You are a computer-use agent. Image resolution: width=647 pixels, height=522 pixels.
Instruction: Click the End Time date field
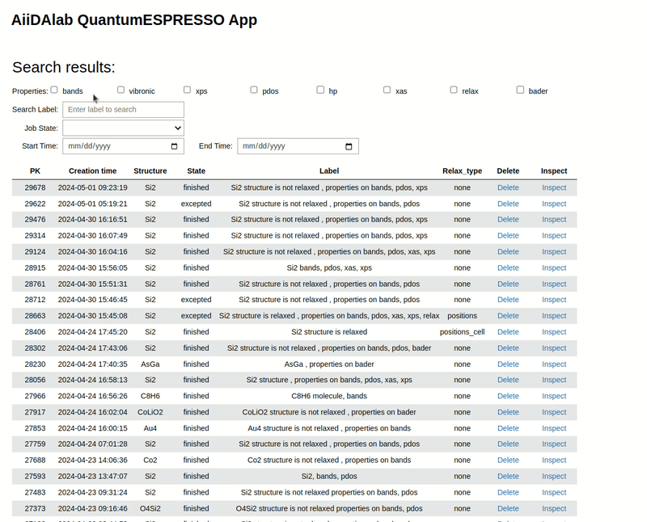pyautogui.click(x=298, y=146)
